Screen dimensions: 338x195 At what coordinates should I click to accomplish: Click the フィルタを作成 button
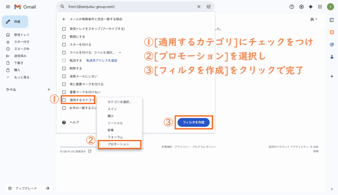[193, 122]
